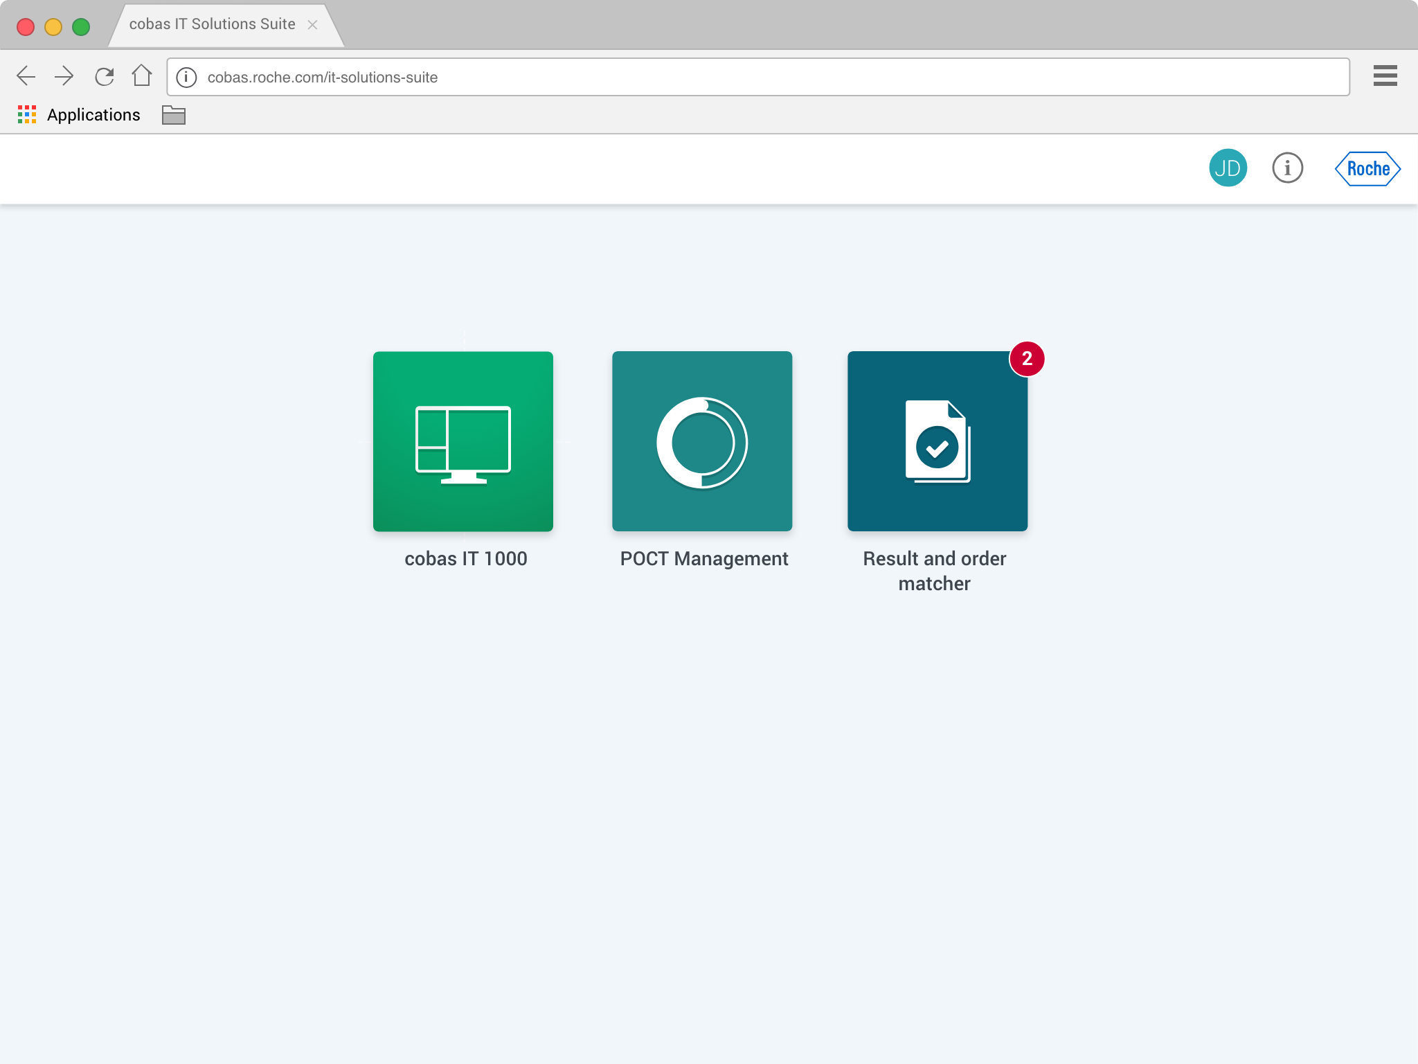The height and width of the screenshot is (1064, 1418).
Task: Open the browser hamburger menu
Action: [1385, 76]
